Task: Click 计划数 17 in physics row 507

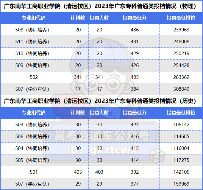Action: tap(78, 89)
